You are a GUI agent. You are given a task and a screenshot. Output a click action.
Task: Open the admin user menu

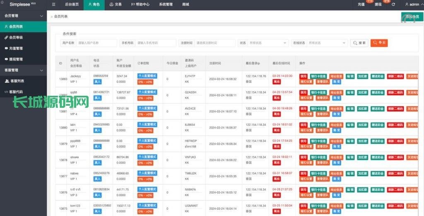click(x=412, y=4)
